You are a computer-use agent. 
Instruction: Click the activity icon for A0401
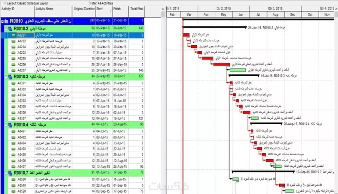(14, 131)
